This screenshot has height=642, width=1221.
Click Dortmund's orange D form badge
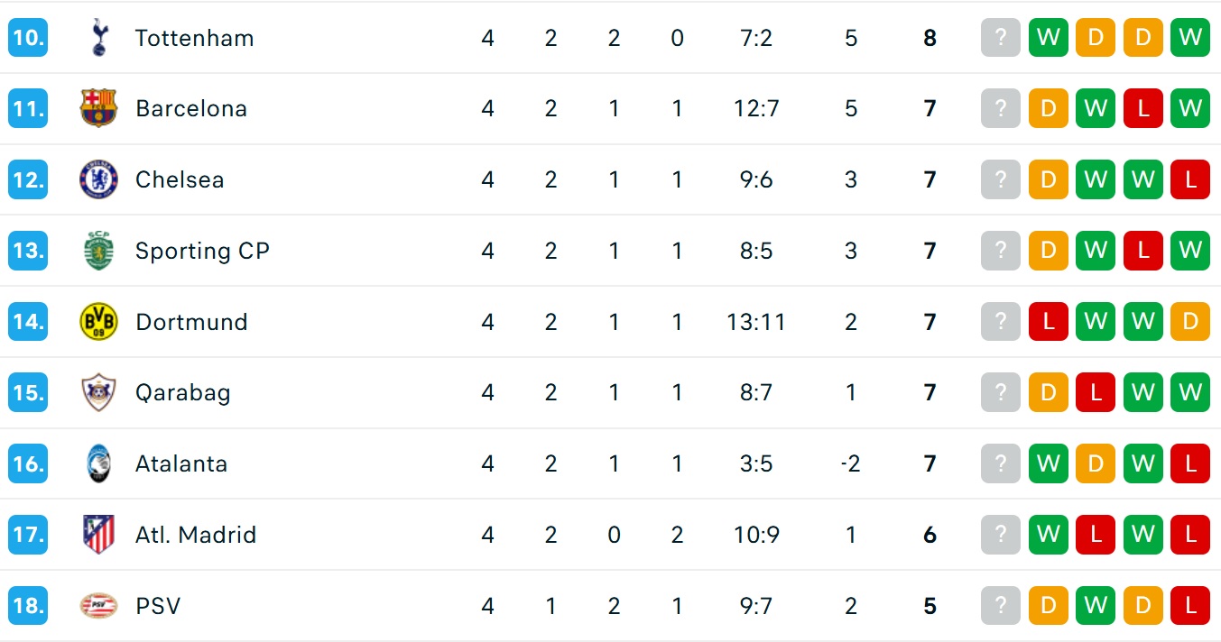(1190, 322)
